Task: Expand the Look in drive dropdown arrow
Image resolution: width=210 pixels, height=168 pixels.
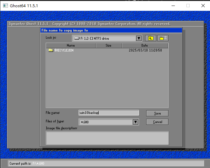Action: [x=139, y=38]
